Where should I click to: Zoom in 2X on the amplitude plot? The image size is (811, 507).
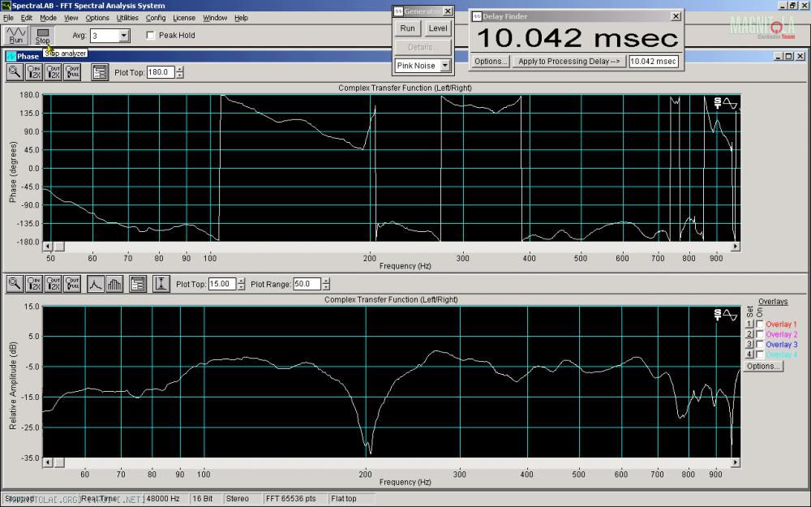(34, 283)
